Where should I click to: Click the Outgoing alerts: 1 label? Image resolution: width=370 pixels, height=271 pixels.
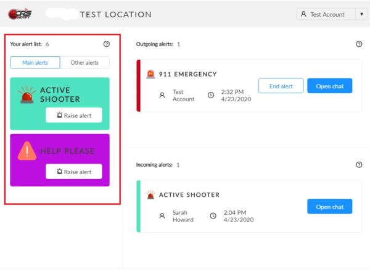(x=158, y=44)
